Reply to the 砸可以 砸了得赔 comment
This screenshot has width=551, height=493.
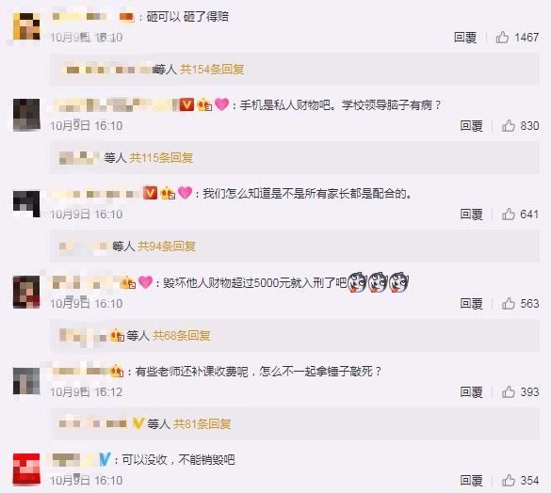click(x=465, y=37)
